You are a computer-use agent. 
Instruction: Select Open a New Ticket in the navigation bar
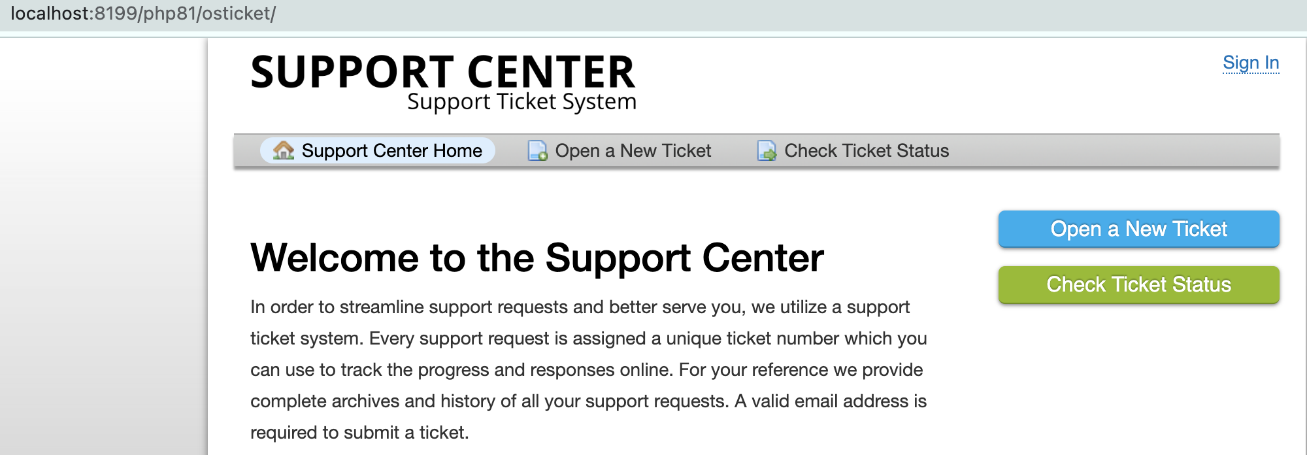[633, 150]
